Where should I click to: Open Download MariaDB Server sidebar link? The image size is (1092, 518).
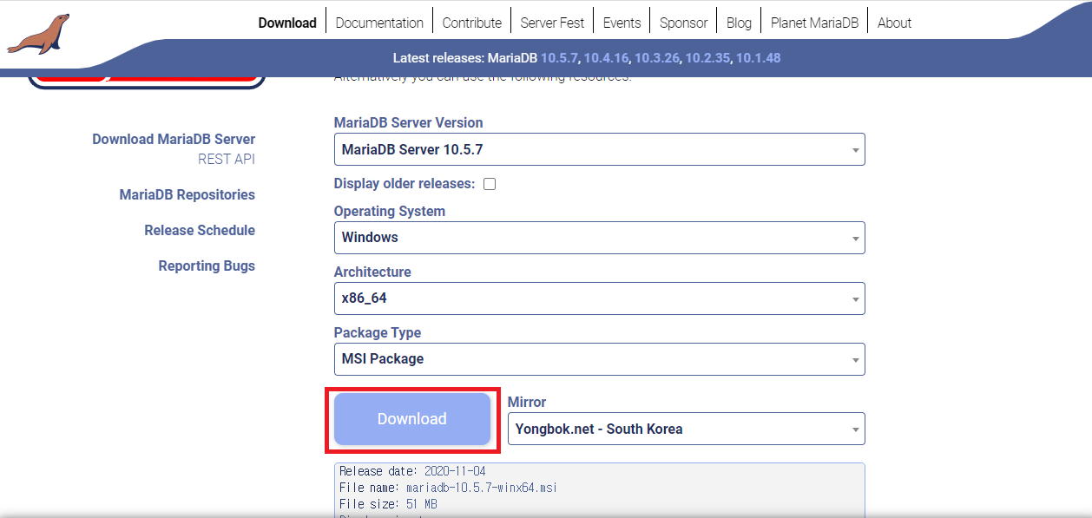pyautogui.click(x=174, y=139)
